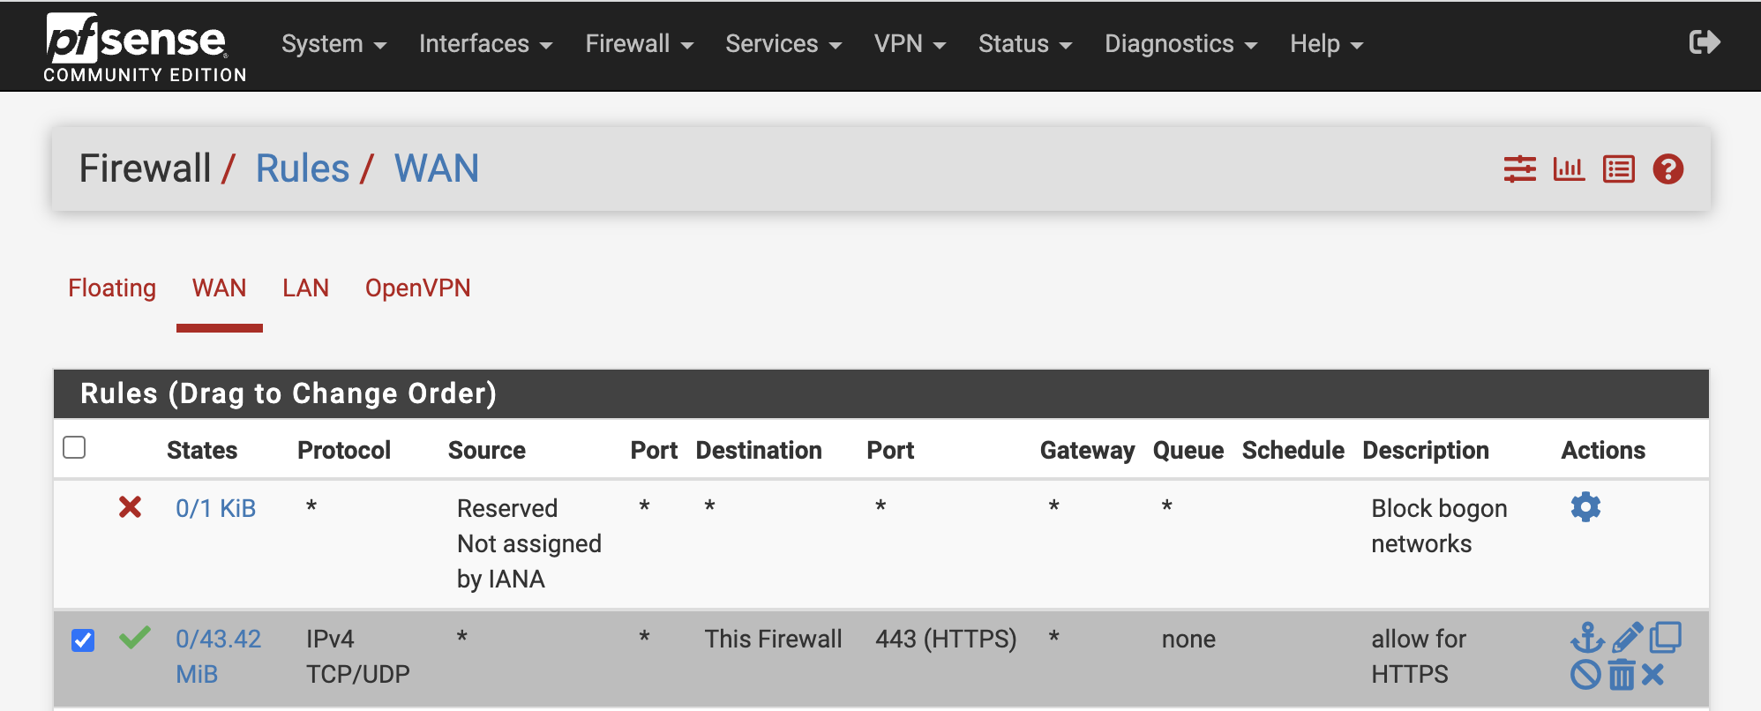Check the select-all rules checkbox

tap(75, 448)
